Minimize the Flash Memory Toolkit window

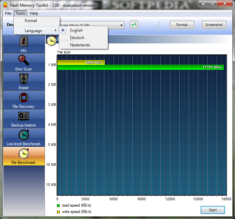pos(203,3)
